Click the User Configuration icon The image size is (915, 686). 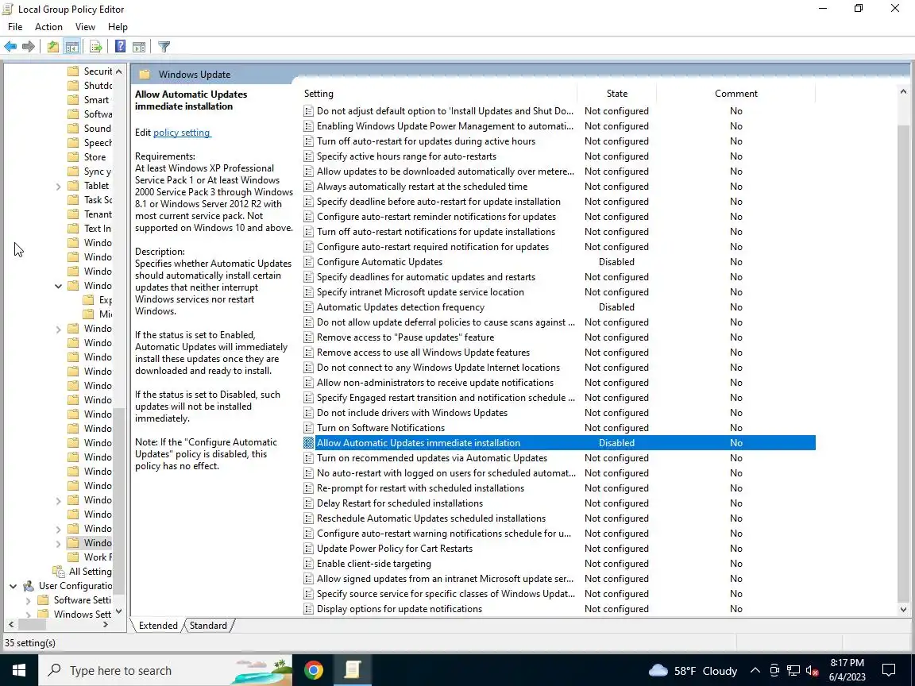pyautogui.click(x=28, y=586)
